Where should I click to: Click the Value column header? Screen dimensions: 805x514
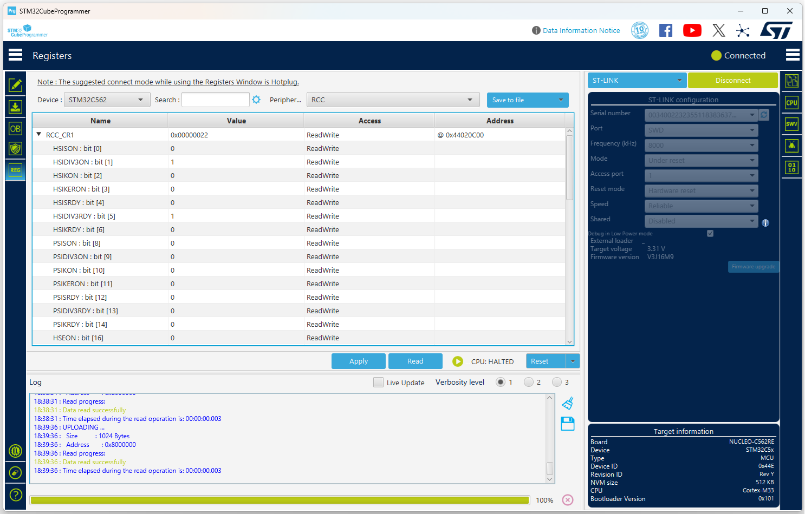tap(236, 121)
